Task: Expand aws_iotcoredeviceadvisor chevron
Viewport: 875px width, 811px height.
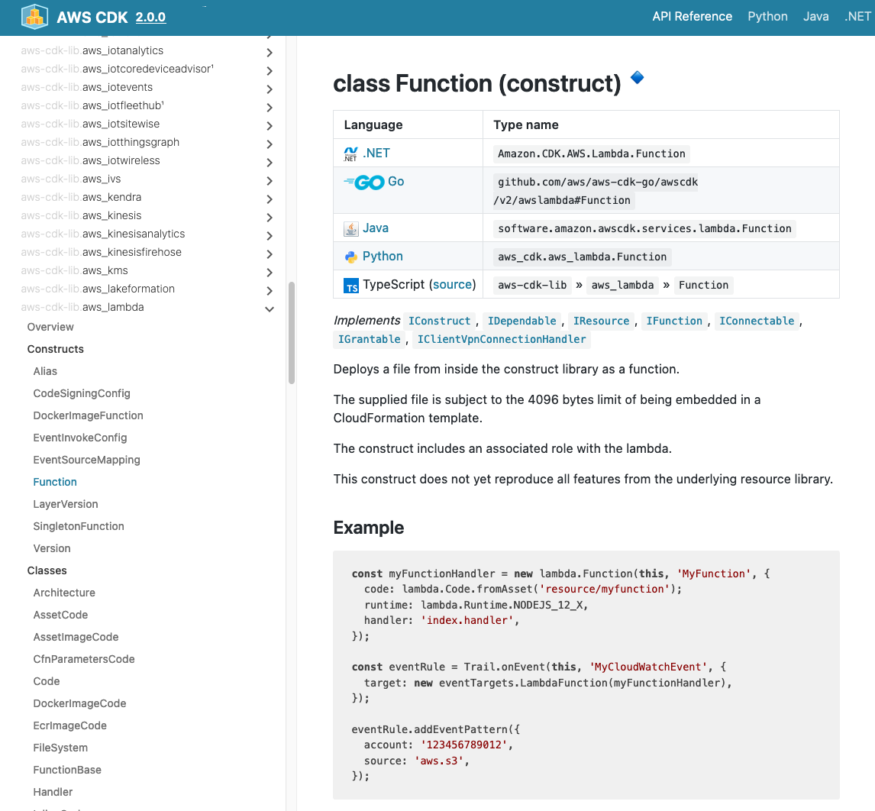Action: [270, 71]
